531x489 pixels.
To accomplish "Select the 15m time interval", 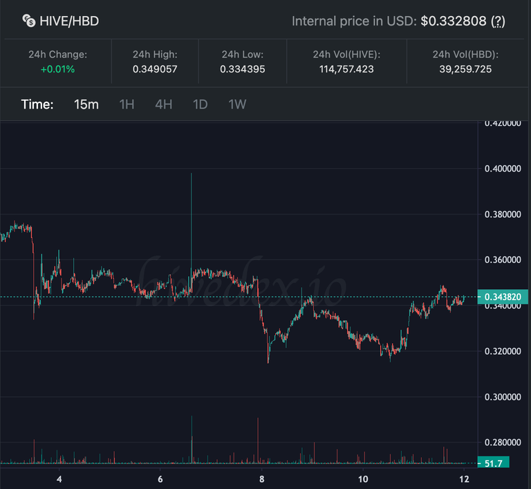I will pos(86,104).
